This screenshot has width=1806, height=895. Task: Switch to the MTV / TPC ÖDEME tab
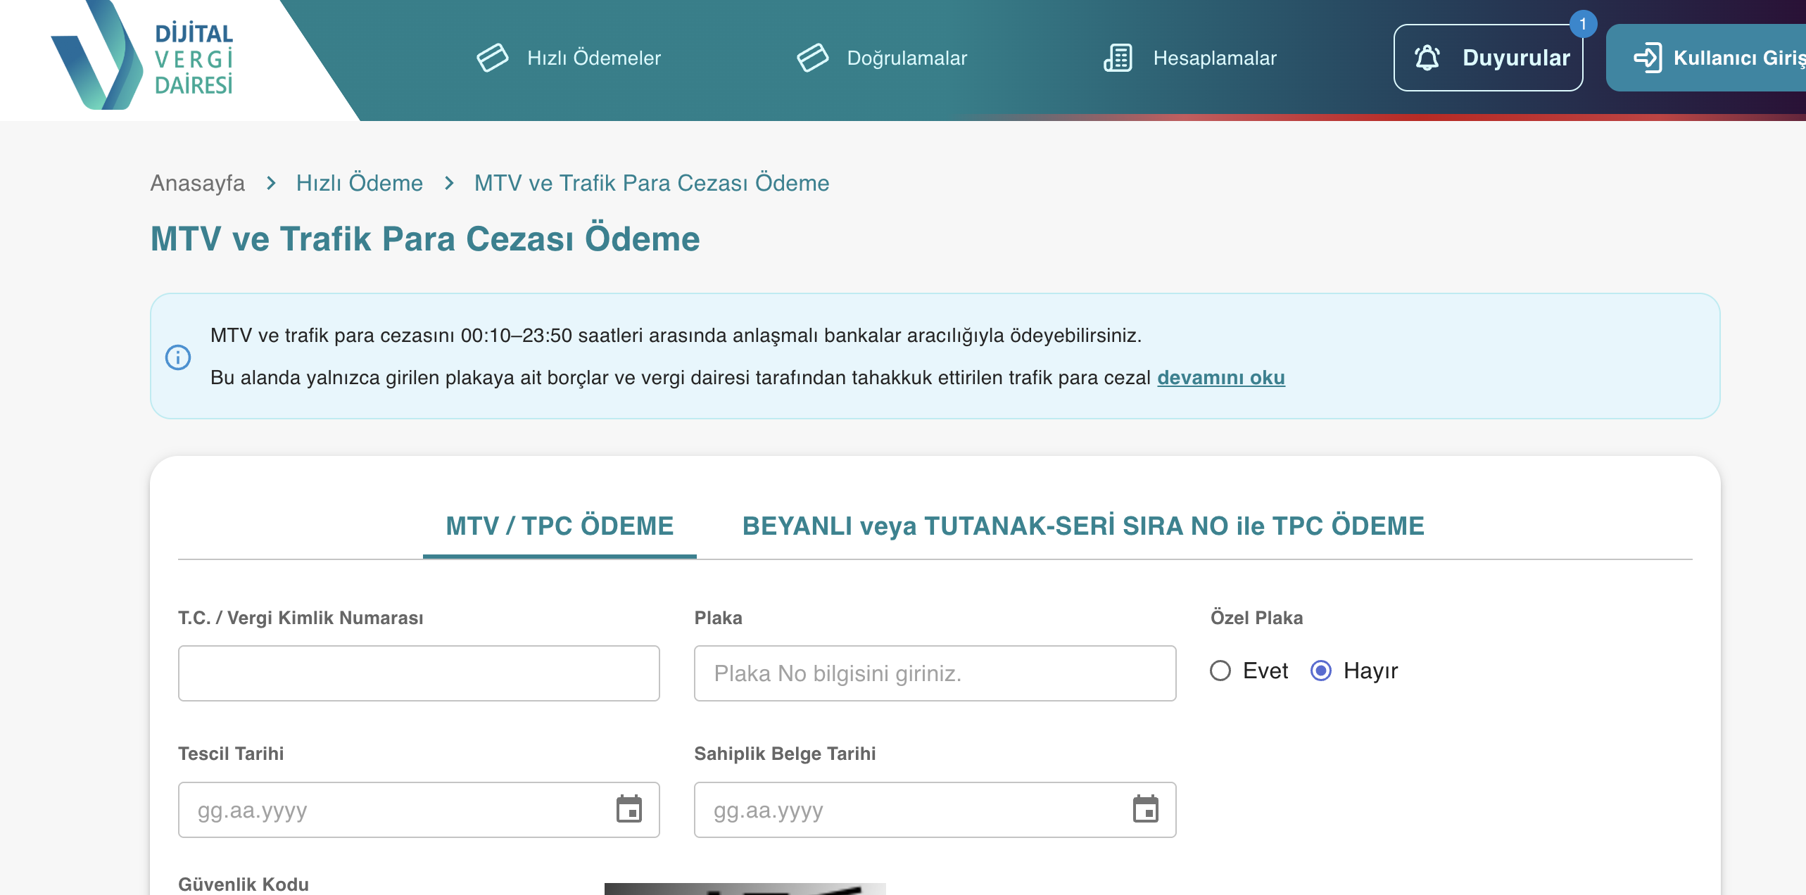[x=560, y=526]
